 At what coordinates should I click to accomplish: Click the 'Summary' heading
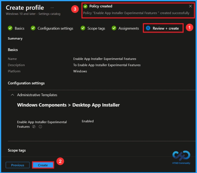[x=15, y=39]
